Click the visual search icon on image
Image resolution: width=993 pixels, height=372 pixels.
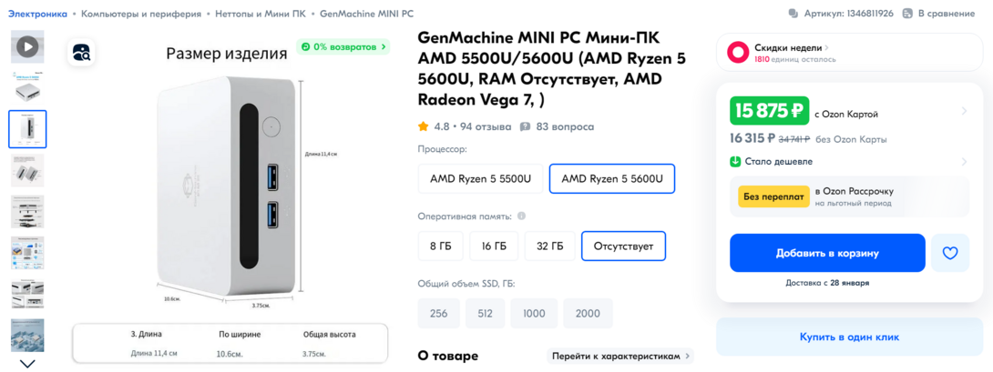point(81,52)
